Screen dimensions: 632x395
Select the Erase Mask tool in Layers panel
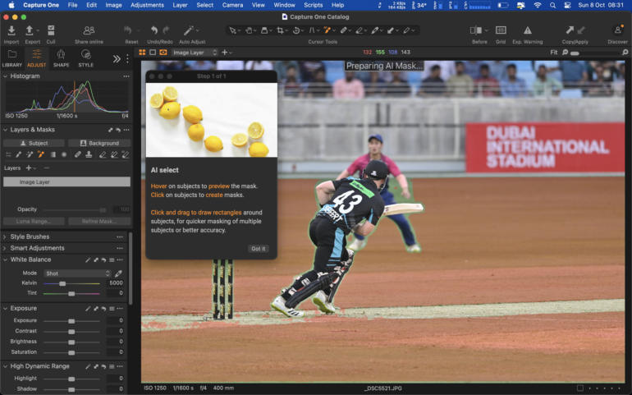(x=103, y=154)
